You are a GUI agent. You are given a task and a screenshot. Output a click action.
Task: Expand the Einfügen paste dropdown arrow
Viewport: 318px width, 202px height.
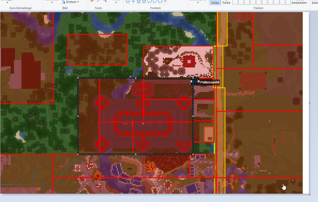[x=7, y=2]
